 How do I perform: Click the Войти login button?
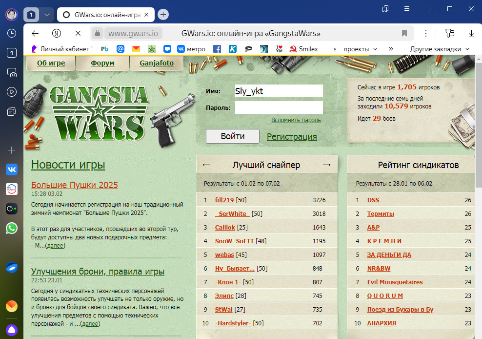233,136
